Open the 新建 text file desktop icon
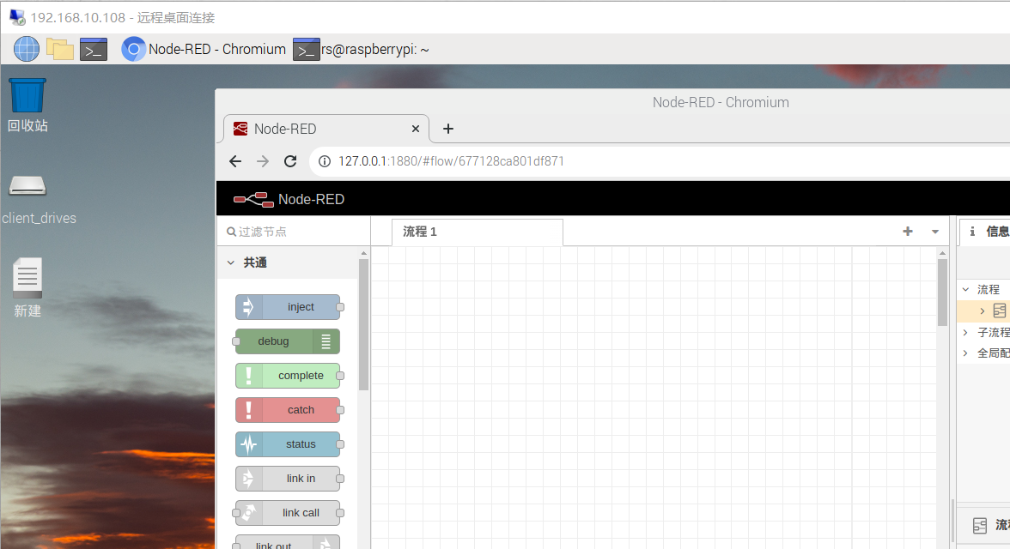Image resolution: width=1010 pixels, height=549 pixels. click(27, 287)
